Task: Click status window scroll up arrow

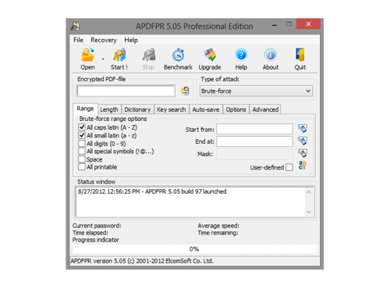Action: [x=309, y=192]
